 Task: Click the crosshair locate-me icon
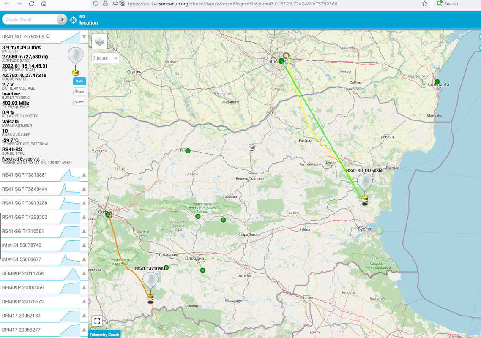pos(73,20)
